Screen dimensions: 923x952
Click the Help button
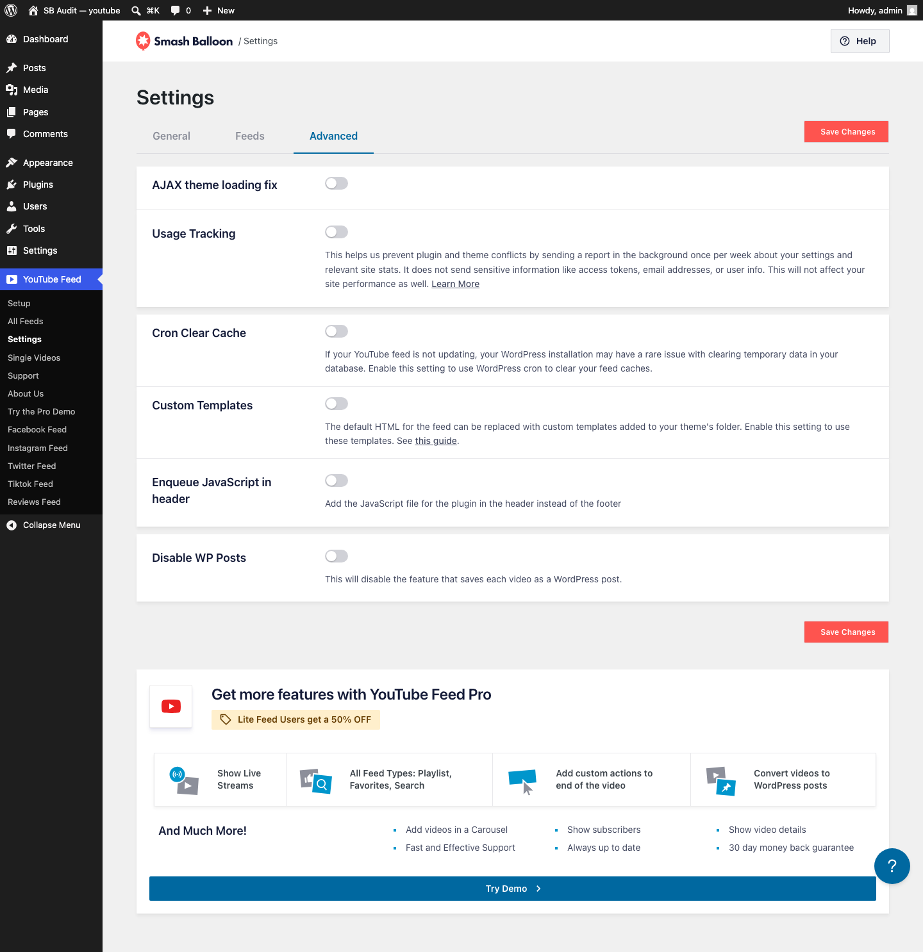click(x=860, y=41)
